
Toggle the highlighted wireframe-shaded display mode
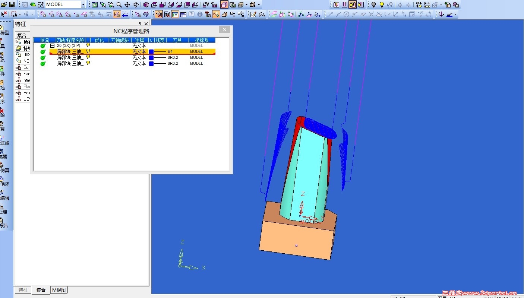click(224, 4)
